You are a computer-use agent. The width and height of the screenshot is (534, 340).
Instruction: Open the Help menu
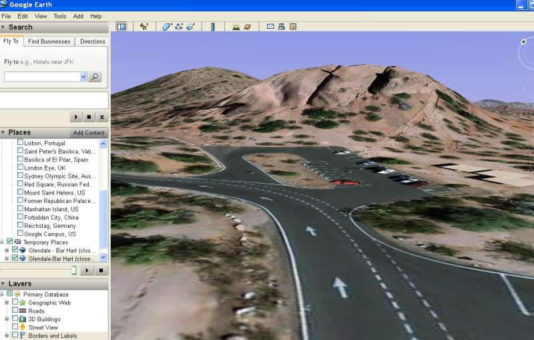click(96, 16)
